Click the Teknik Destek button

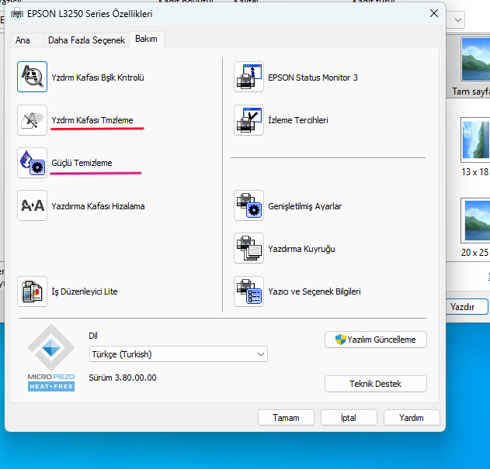point(376,384)
